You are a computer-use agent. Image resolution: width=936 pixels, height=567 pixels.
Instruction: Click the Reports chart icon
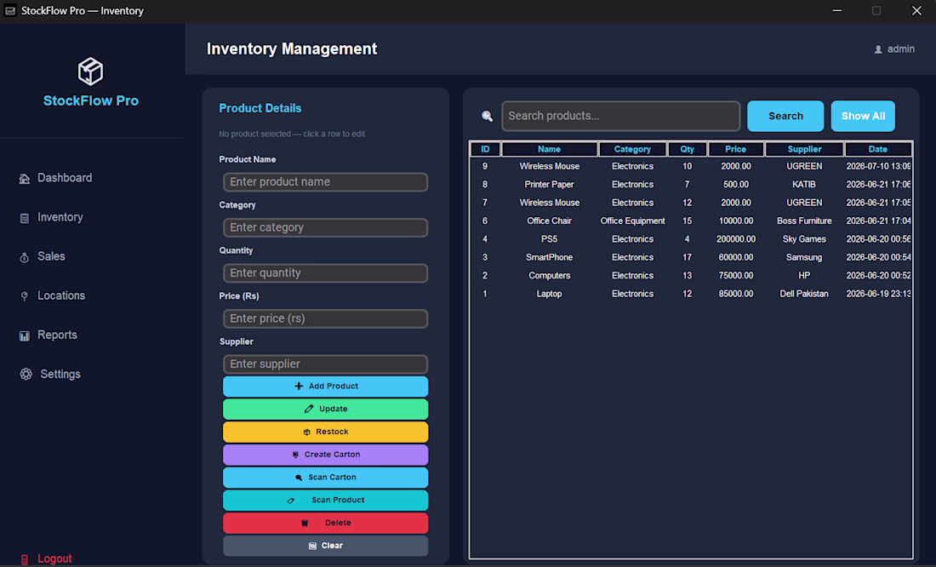click(25, 335)
